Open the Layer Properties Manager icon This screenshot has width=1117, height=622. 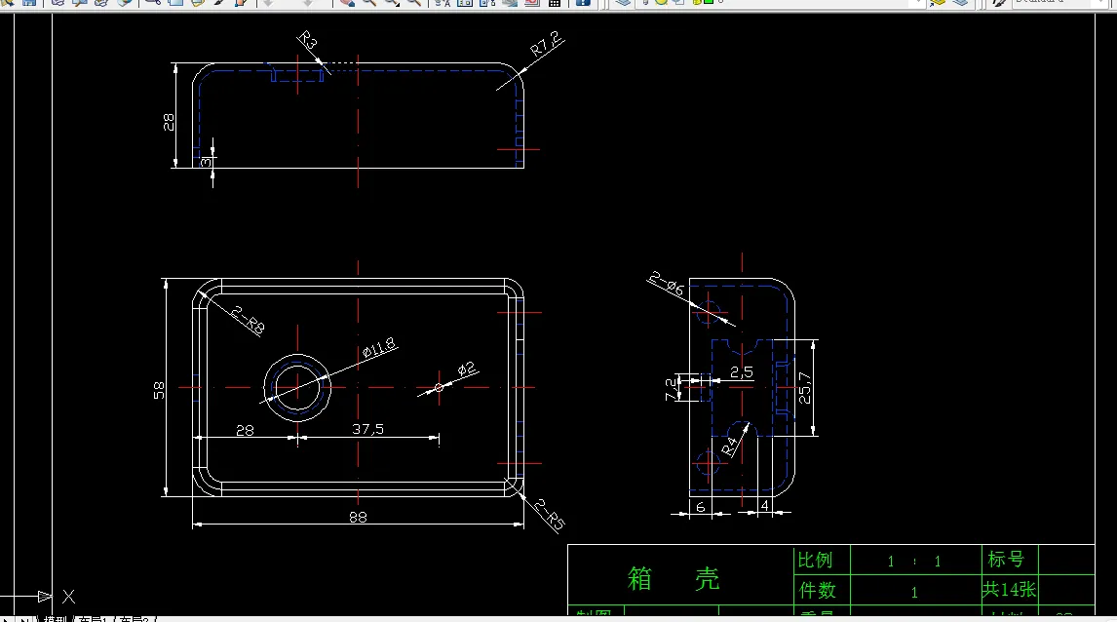tap(624, 3)
